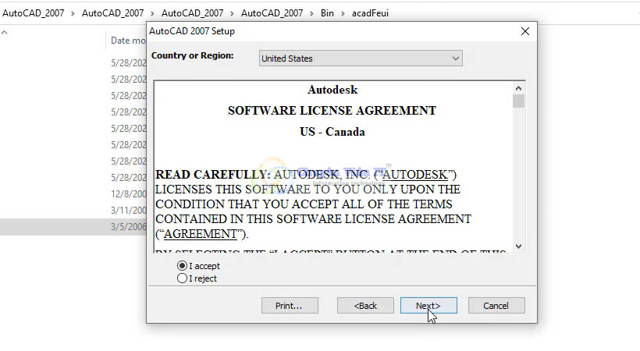Expand the chevron just before Bin breadcrumb
Viewport: 640px width, 351px height.
(x=311, y=13)
